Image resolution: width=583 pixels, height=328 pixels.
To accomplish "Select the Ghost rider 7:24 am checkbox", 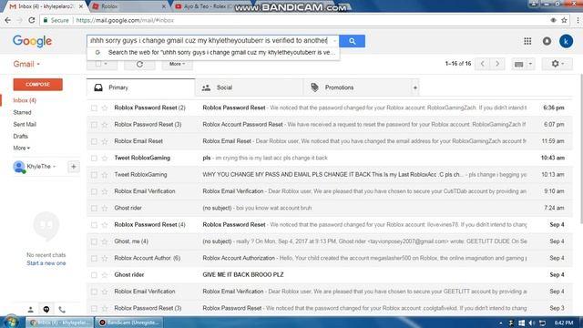I will (94, 209).
